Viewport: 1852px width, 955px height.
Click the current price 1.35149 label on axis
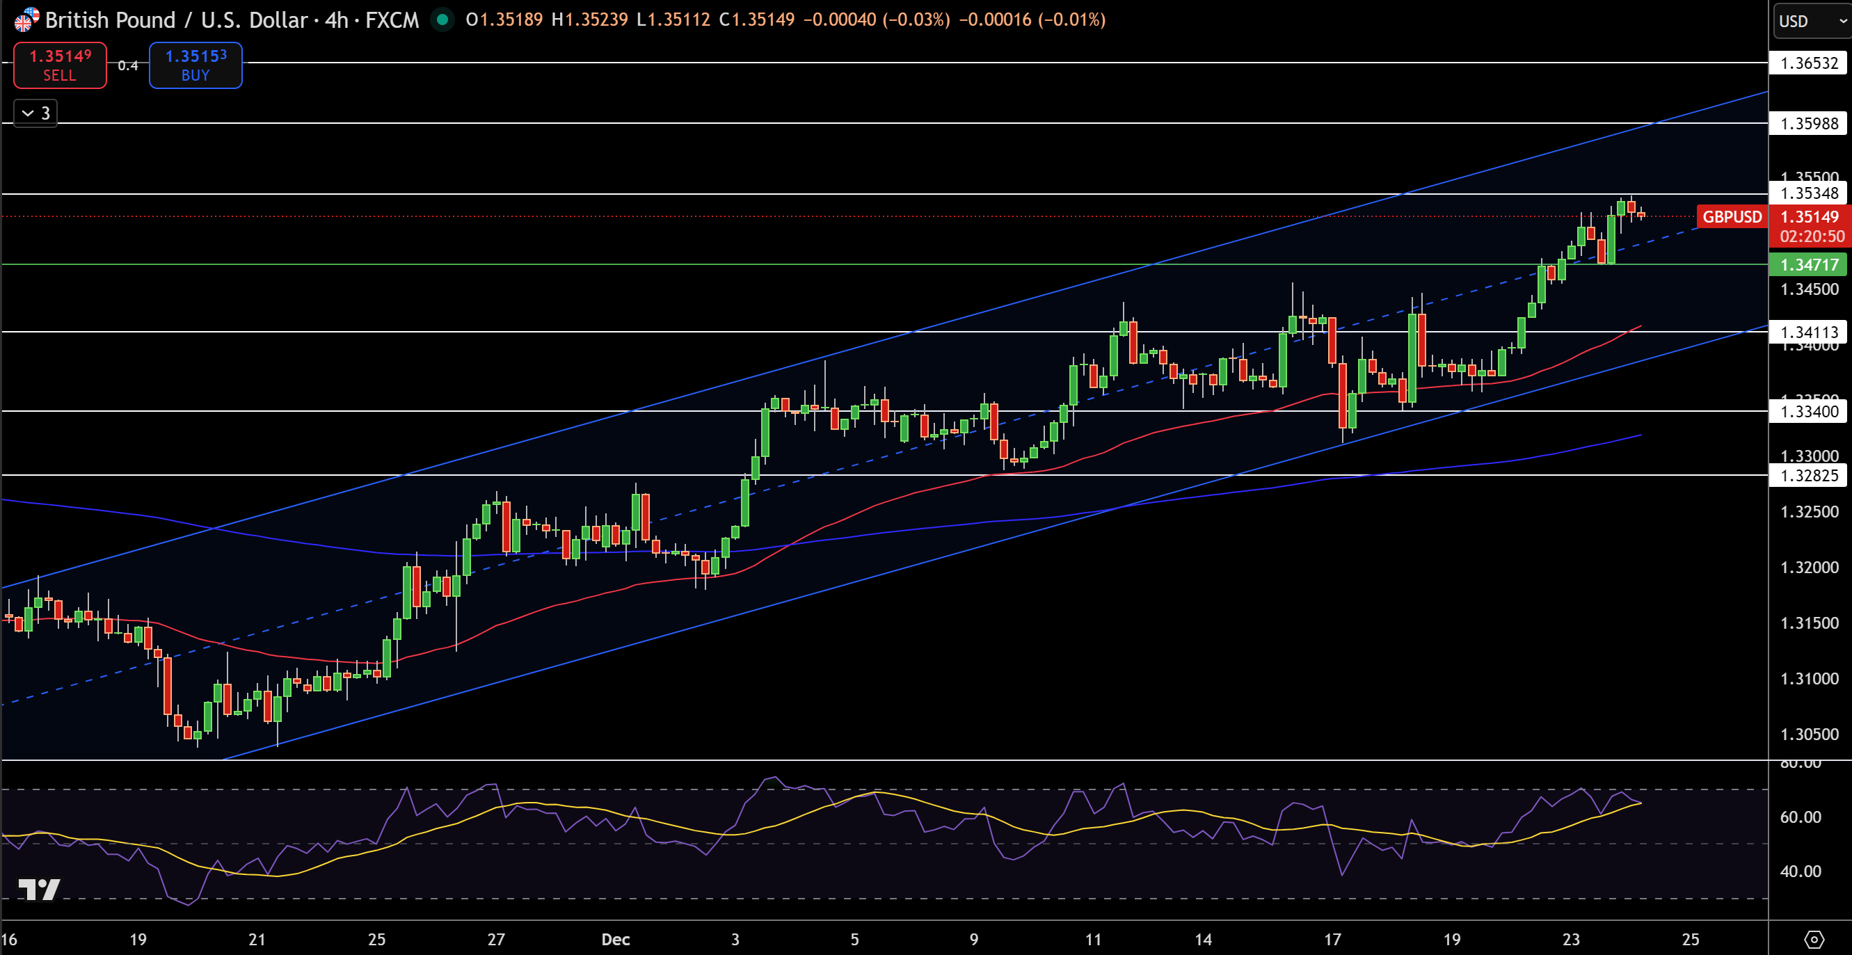1810,217
